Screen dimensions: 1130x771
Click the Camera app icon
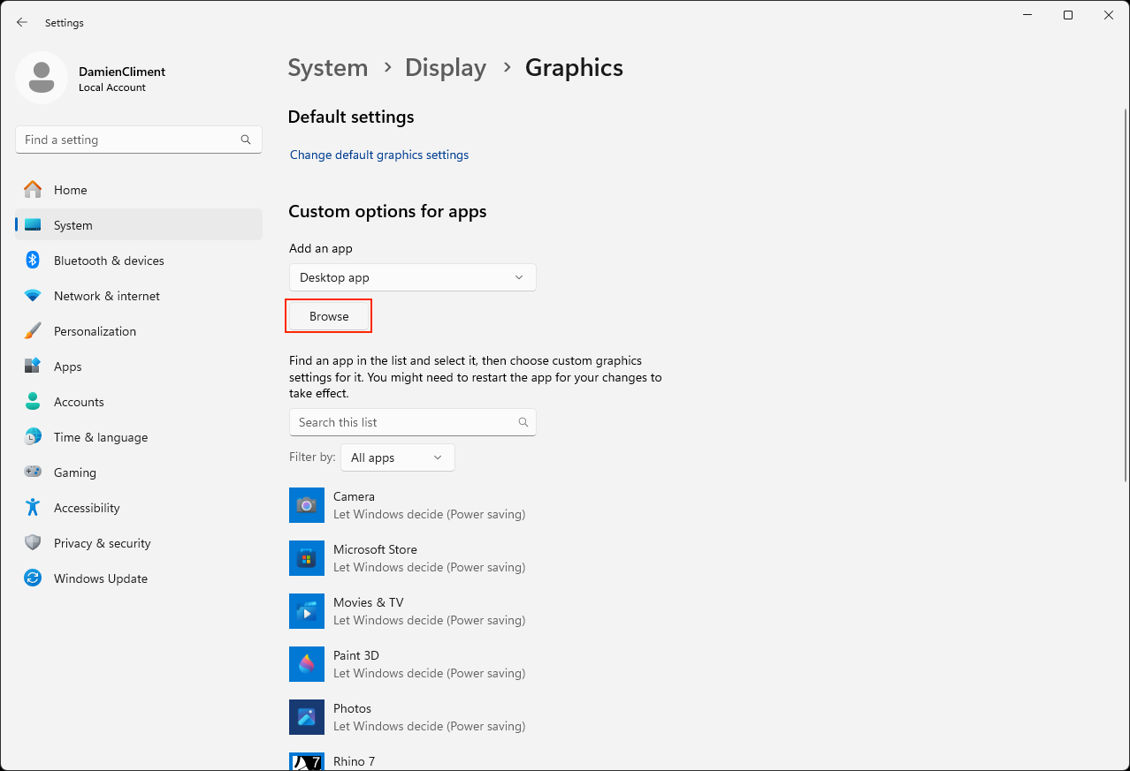pos(307,505)
